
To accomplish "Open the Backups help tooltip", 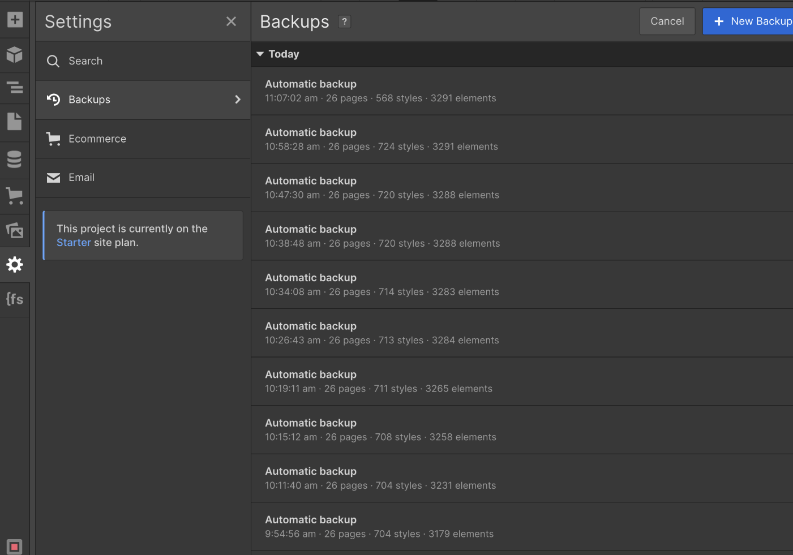I will tap(344, 21).
